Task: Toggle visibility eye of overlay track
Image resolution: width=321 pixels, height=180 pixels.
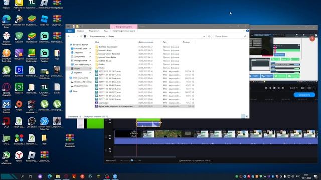Action: tap(110, 120)
